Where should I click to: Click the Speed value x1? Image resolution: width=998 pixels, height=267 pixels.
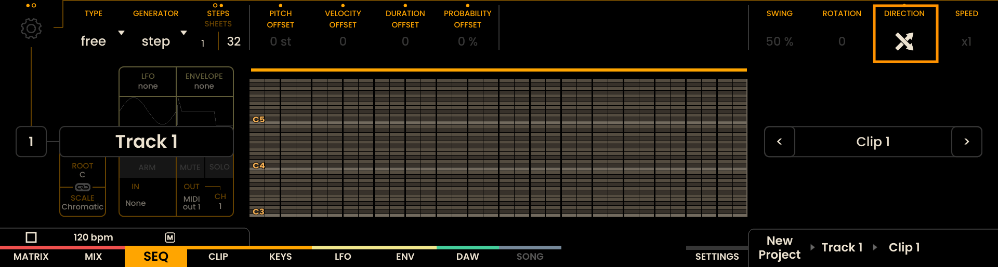pyautogui.click(x=967, y=41)
